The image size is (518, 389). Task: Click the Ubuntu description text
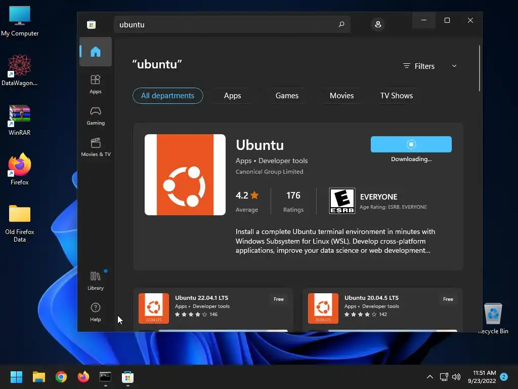[335, 241]
